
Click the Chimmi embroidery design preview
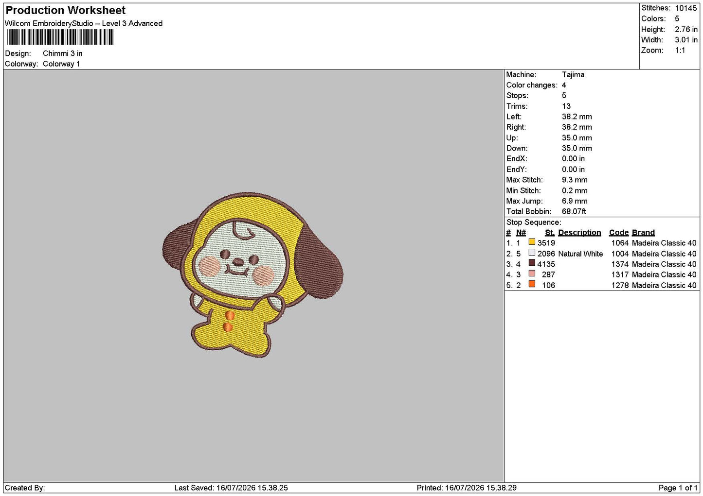(252, 274)
